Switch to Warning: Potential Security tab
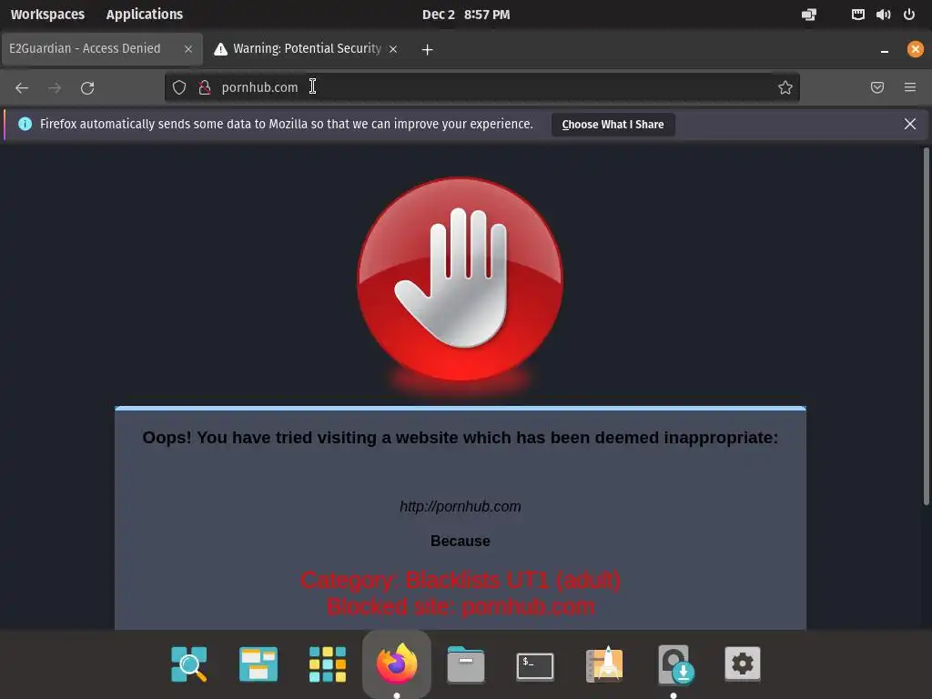 (306, 49)
